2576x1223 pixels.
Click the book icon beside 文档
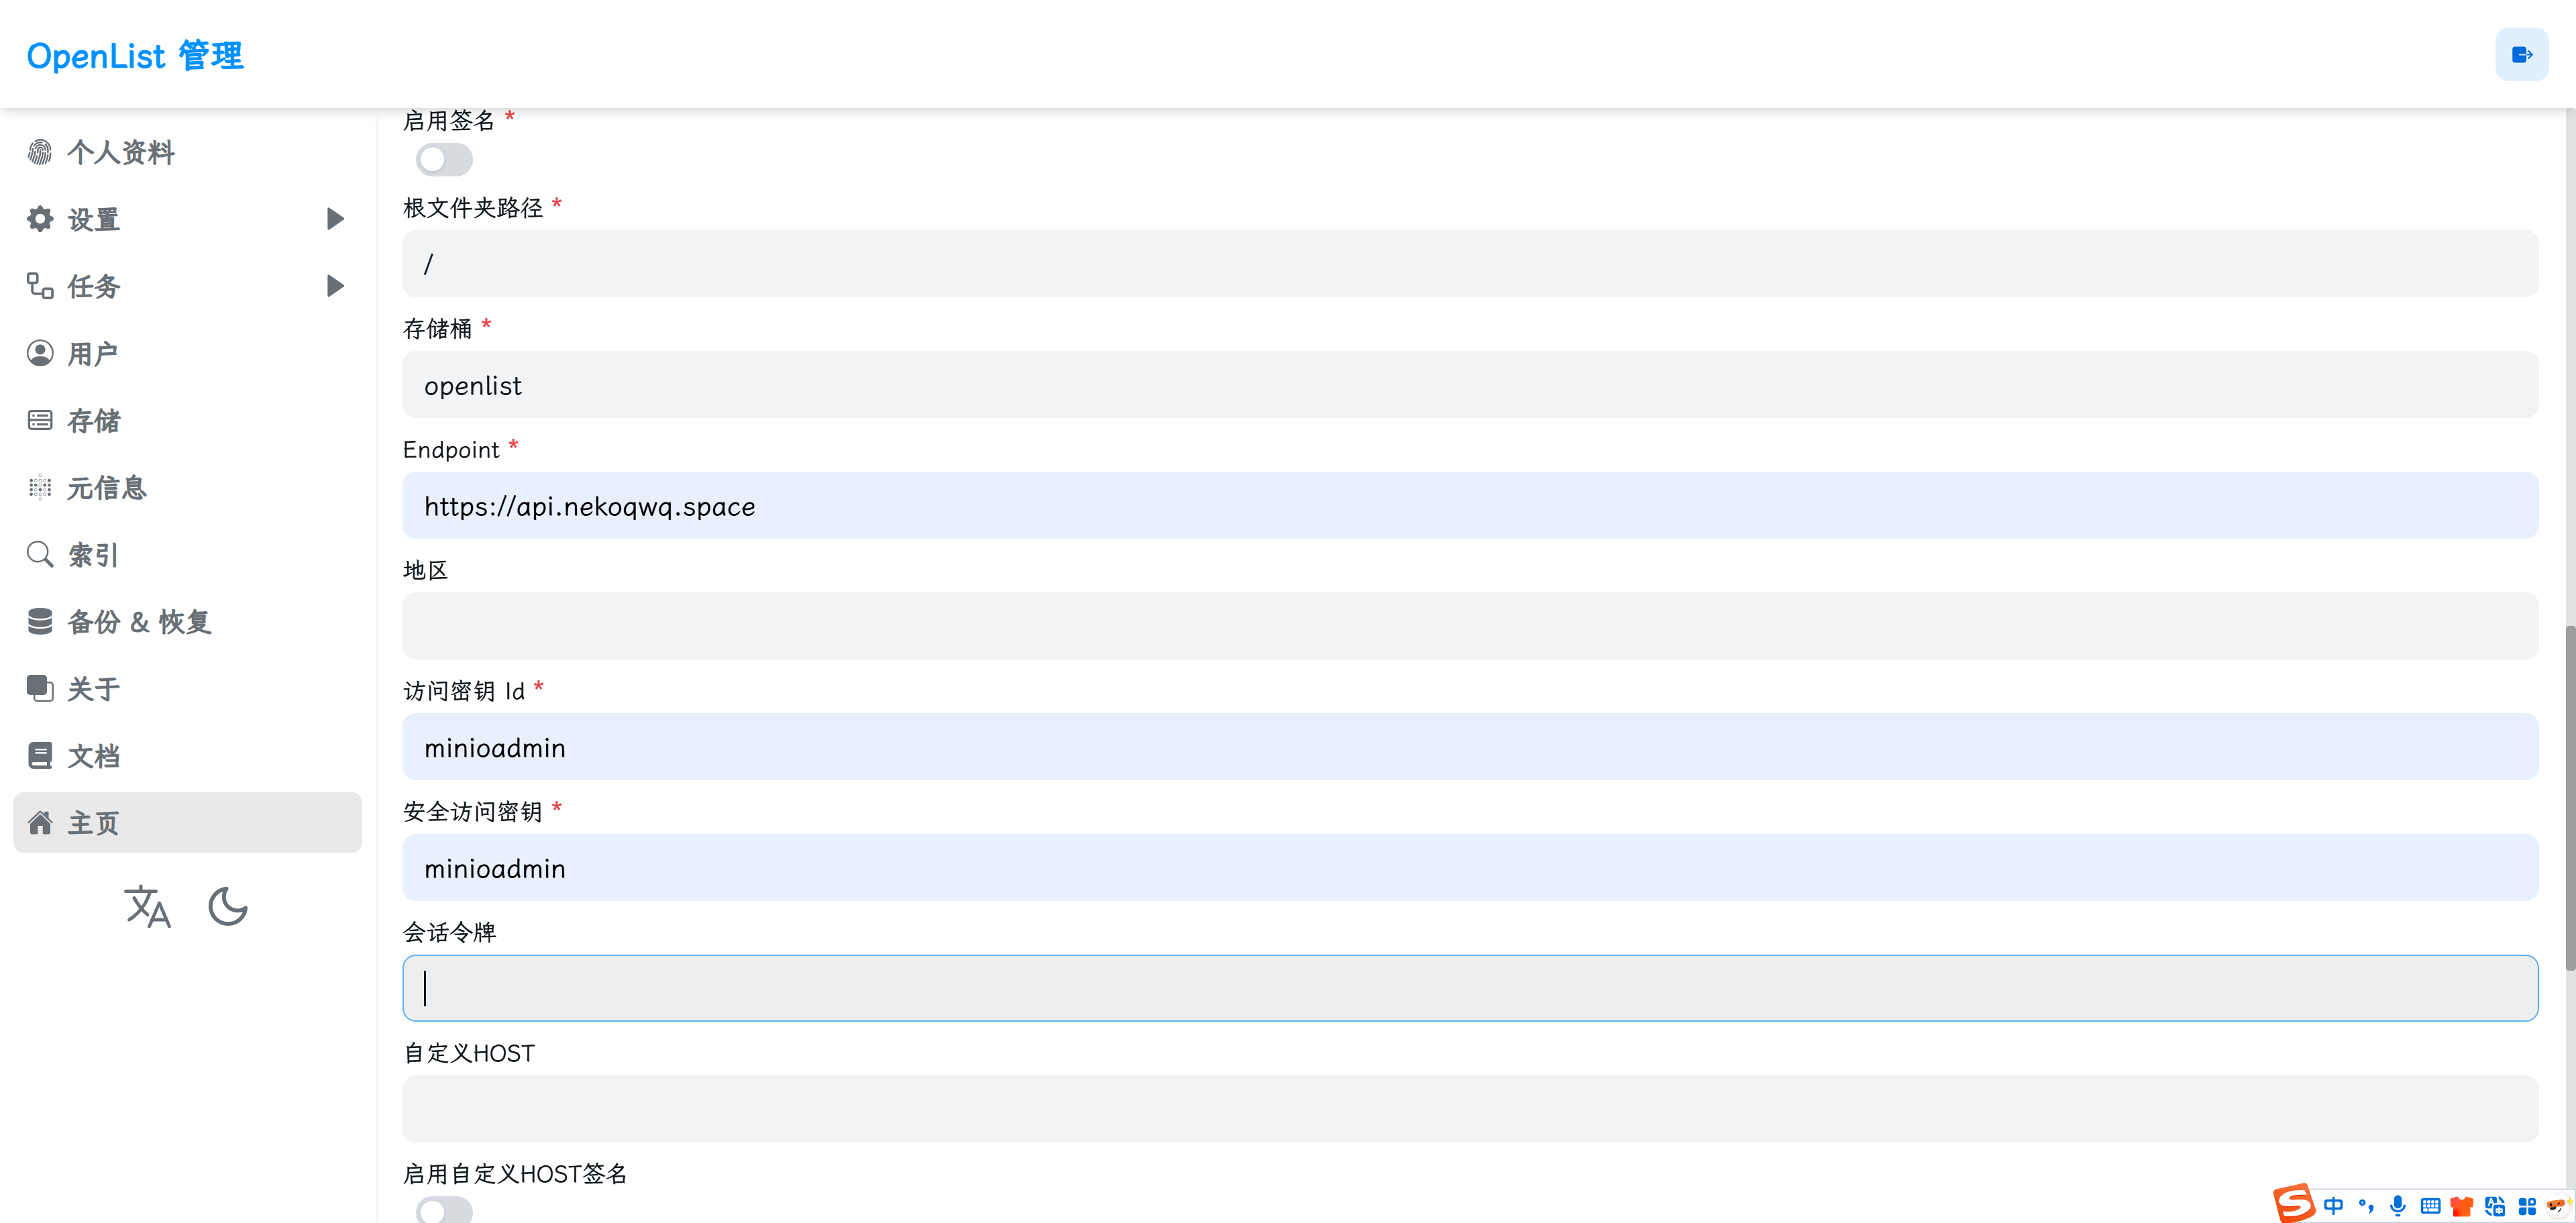40,755
